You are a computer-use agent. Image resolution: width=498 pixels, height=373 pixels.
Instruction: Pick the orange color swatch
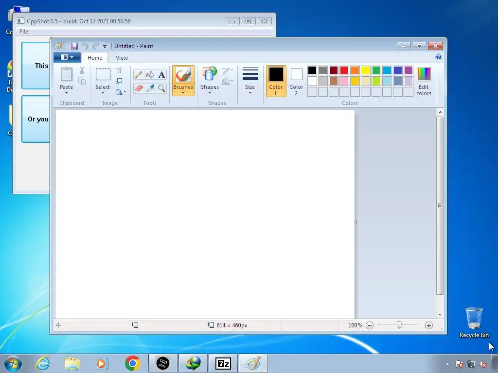tap(355, 70)
